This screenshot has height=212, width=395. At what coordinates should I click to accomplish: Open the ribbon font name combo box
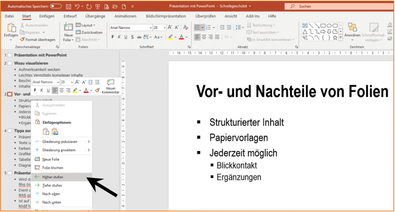131,28
